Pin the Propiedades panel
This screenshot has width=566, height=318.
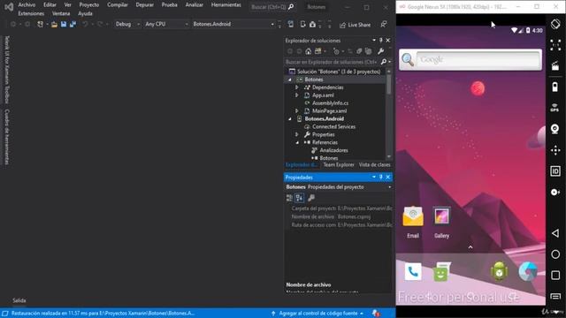click(x=381, y=177)
